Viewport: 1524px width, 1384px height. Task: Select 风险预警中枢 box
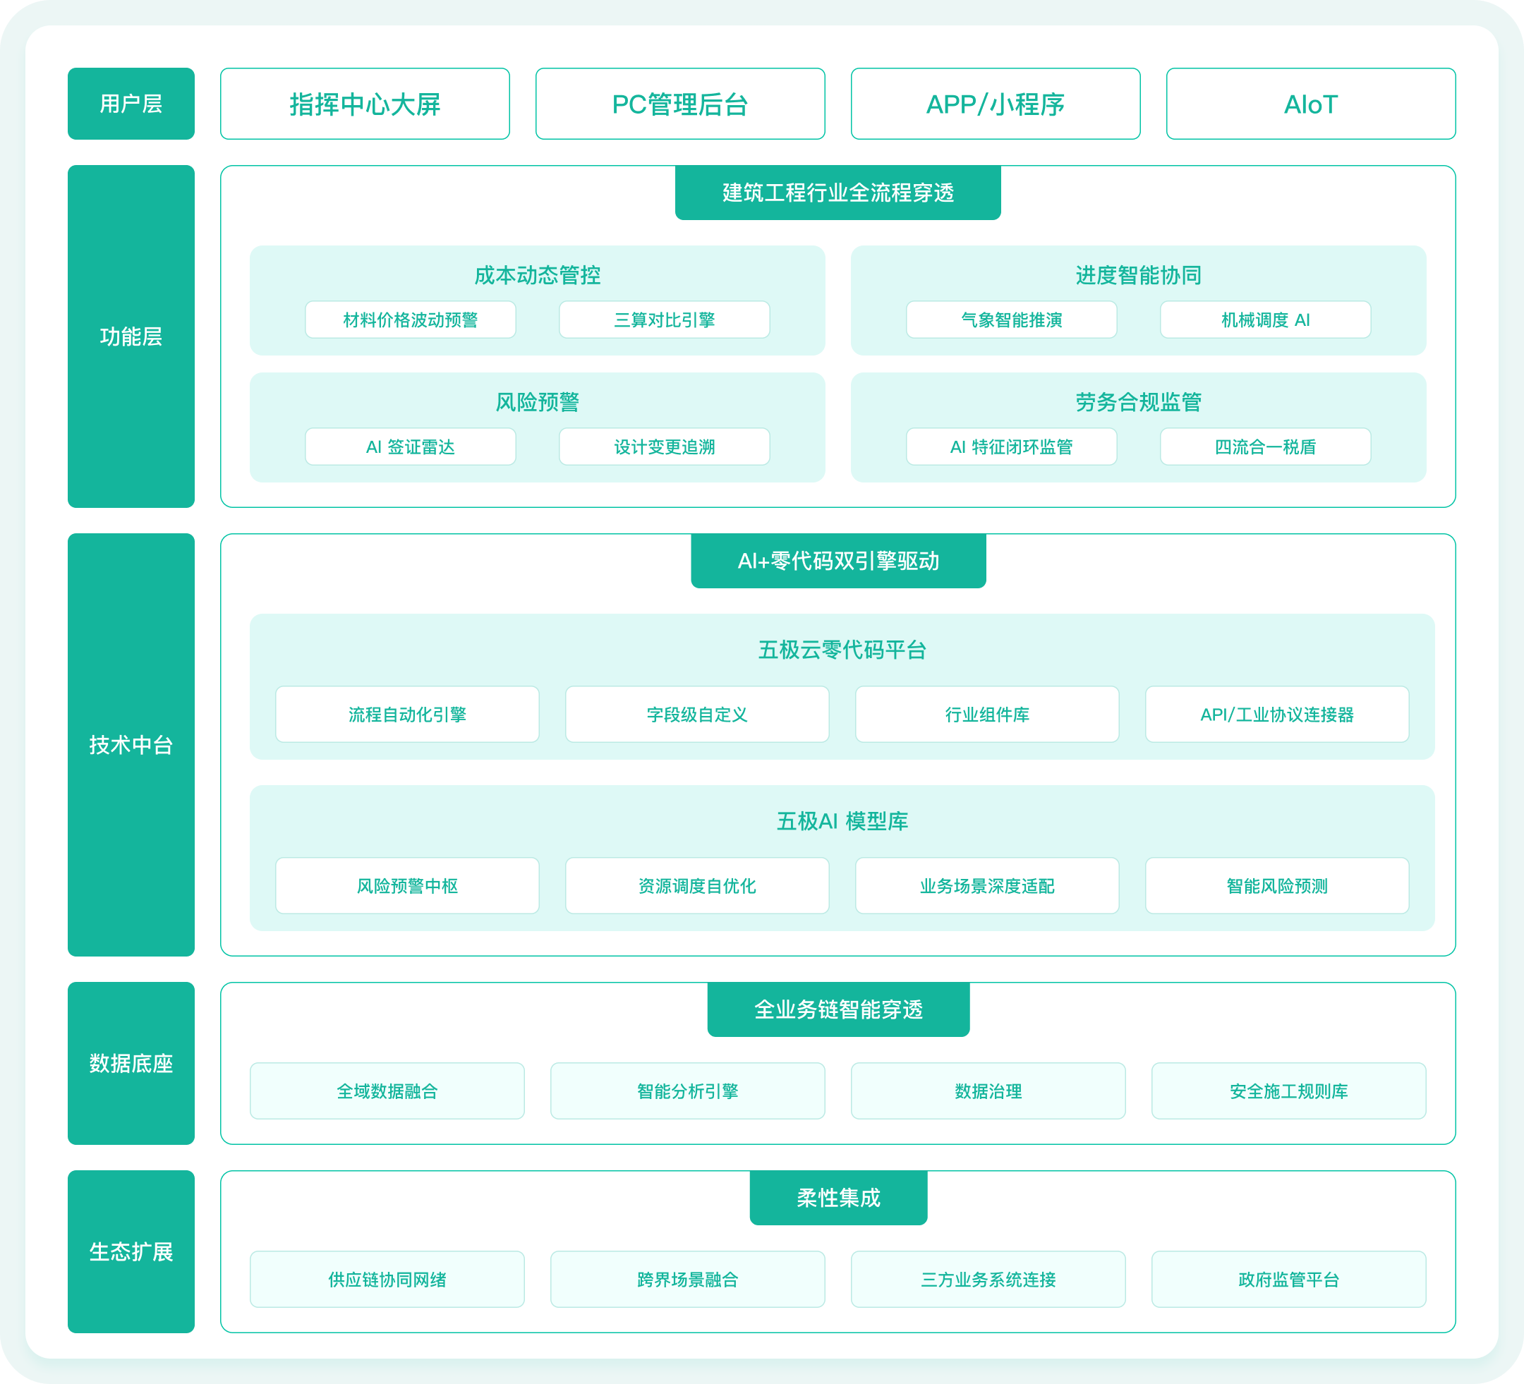(408, 886)
